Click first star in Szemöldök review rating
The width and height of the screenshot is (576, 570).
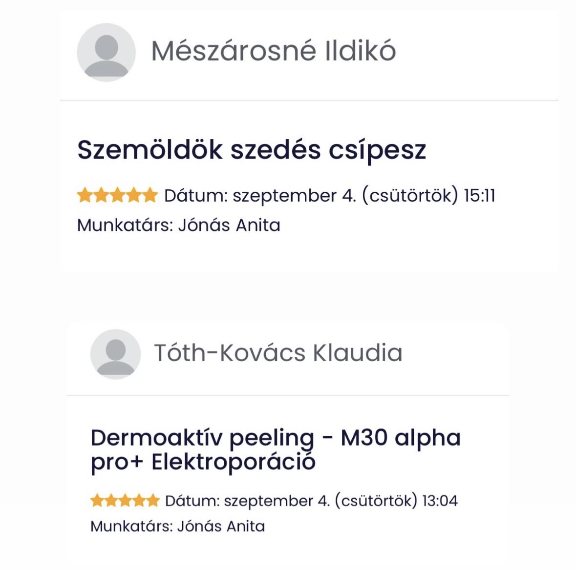[x=85, y=195]
